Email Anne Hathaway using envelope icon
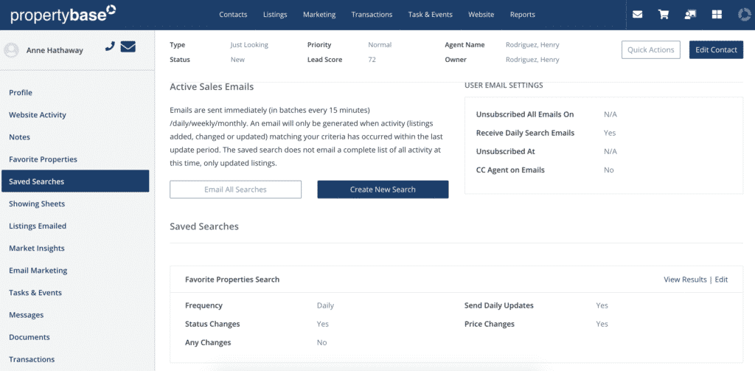755x371 pixels. (128, 46)
